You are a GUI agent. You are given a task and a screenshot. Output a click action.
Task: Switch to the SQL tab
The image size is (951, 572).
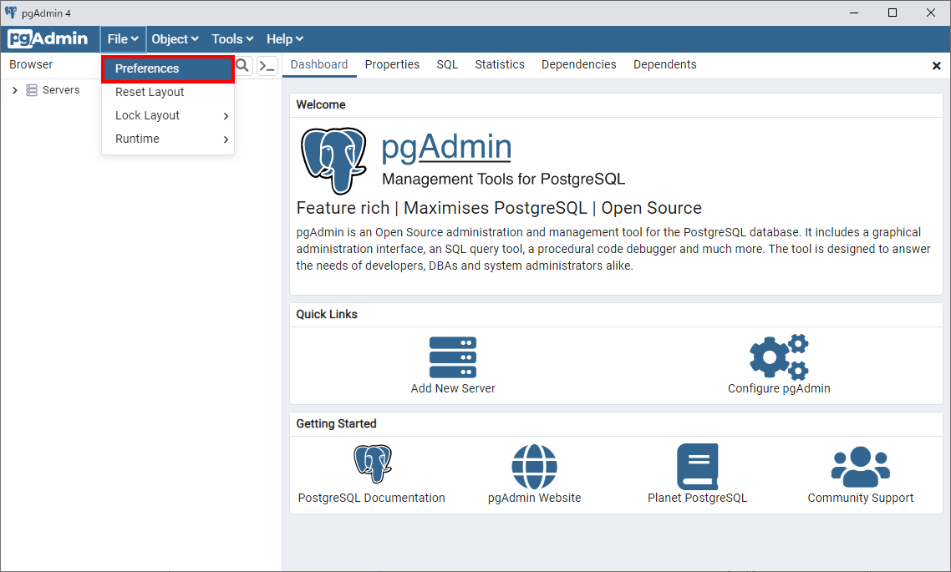tap(447, 65)
